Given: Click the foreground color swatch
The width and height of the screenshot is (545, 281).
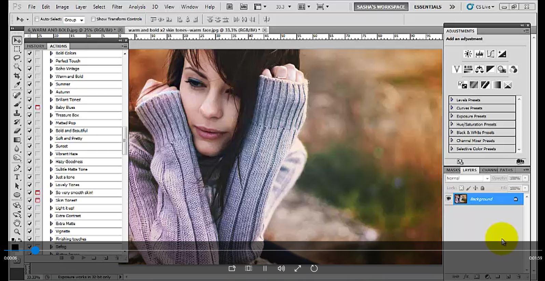Looking at the screenshot, I should point(15,247).
